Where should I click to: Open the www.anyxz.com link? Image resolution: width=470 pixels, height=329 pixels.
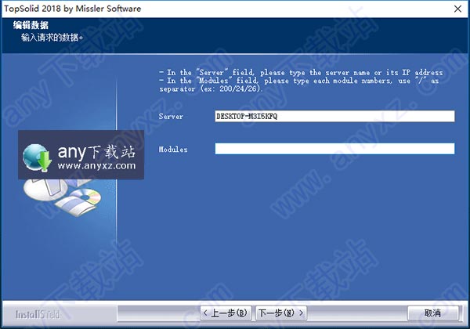coord(96,166)
